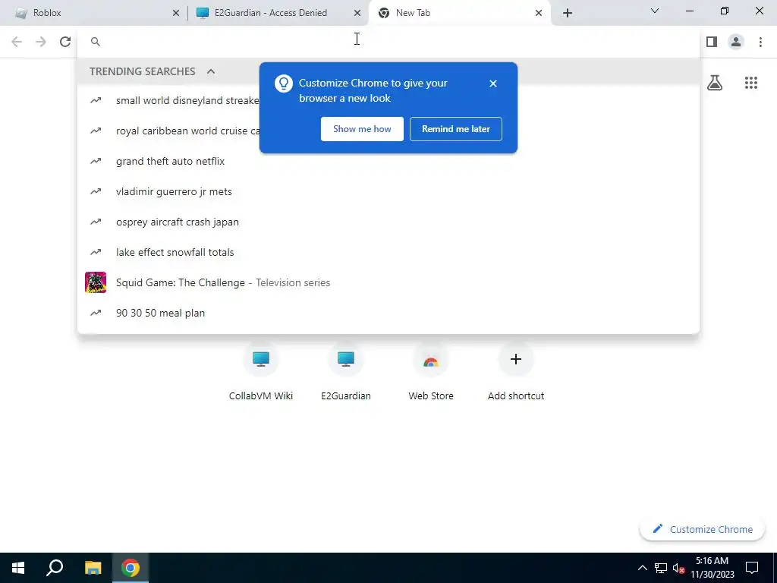
Task: Focus the address bar input field
Action: (x=388, y=43)
